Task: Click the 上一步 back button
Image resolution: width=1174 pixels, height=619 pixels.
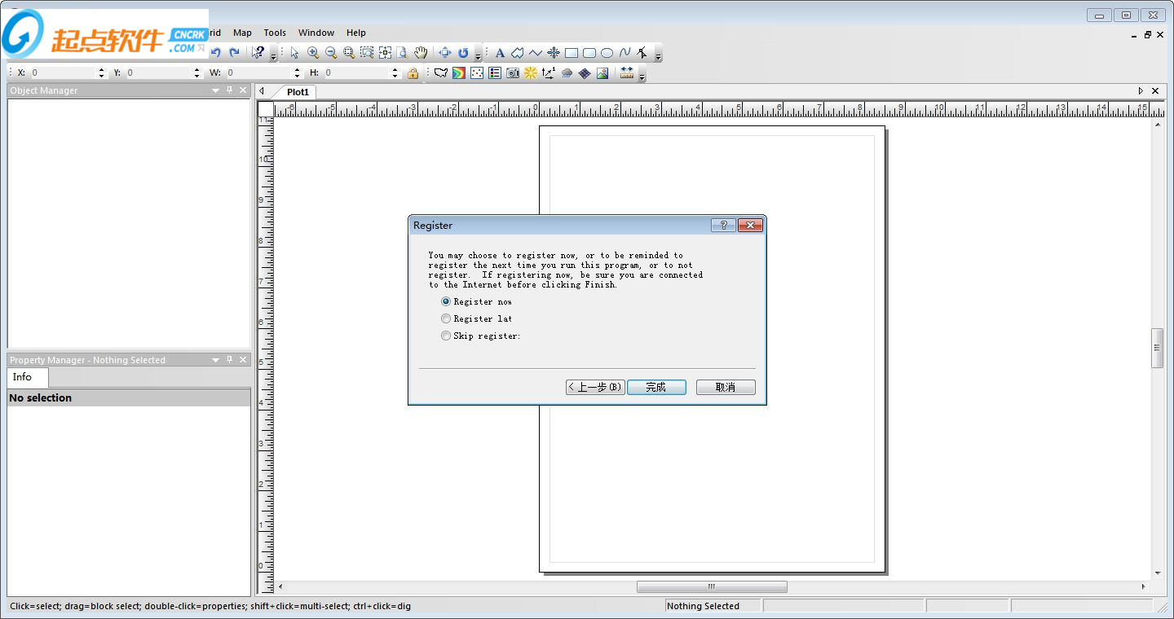Action: 595,387
